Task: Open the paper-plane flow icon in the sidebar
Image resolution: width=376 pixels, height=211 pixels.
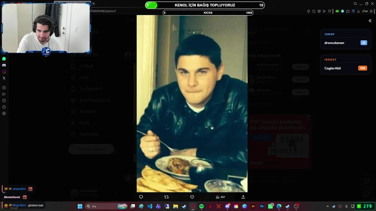Action: click(4, 94)
